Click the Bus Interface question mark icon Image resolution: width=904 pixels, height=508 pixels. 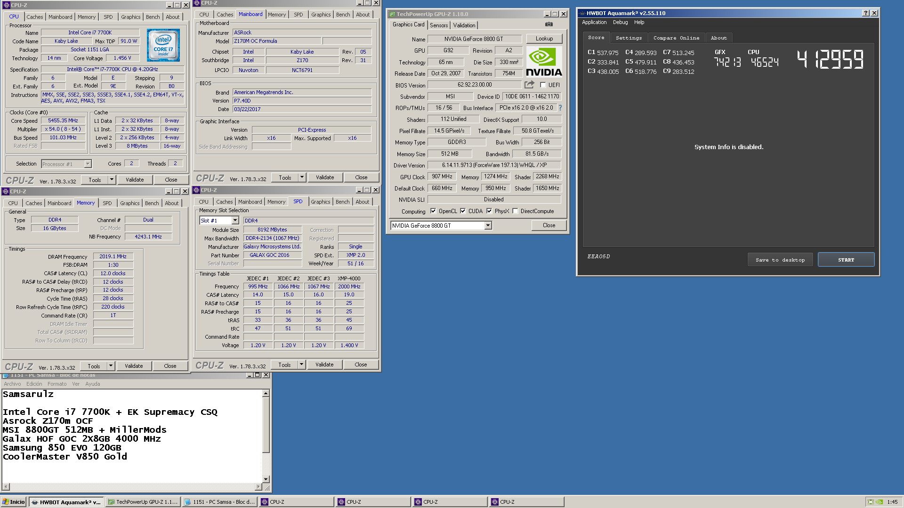click(560, 108)
